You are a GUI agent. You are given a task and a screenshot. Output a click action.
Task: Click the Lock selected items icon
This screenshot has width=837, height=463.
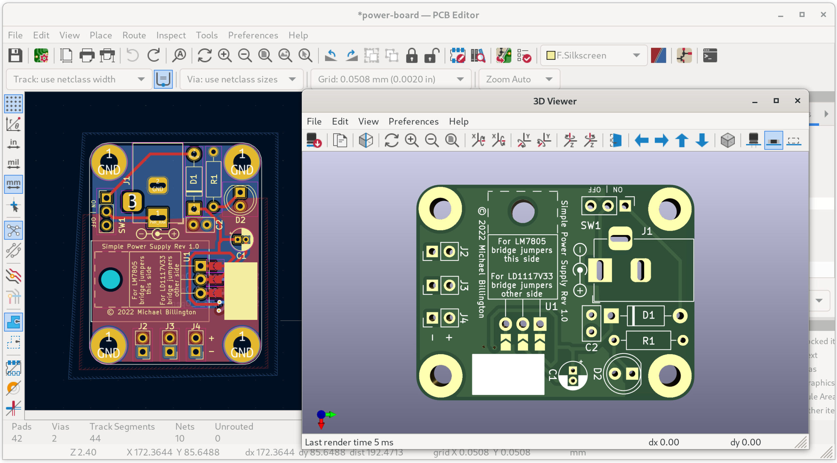(412, 56)
